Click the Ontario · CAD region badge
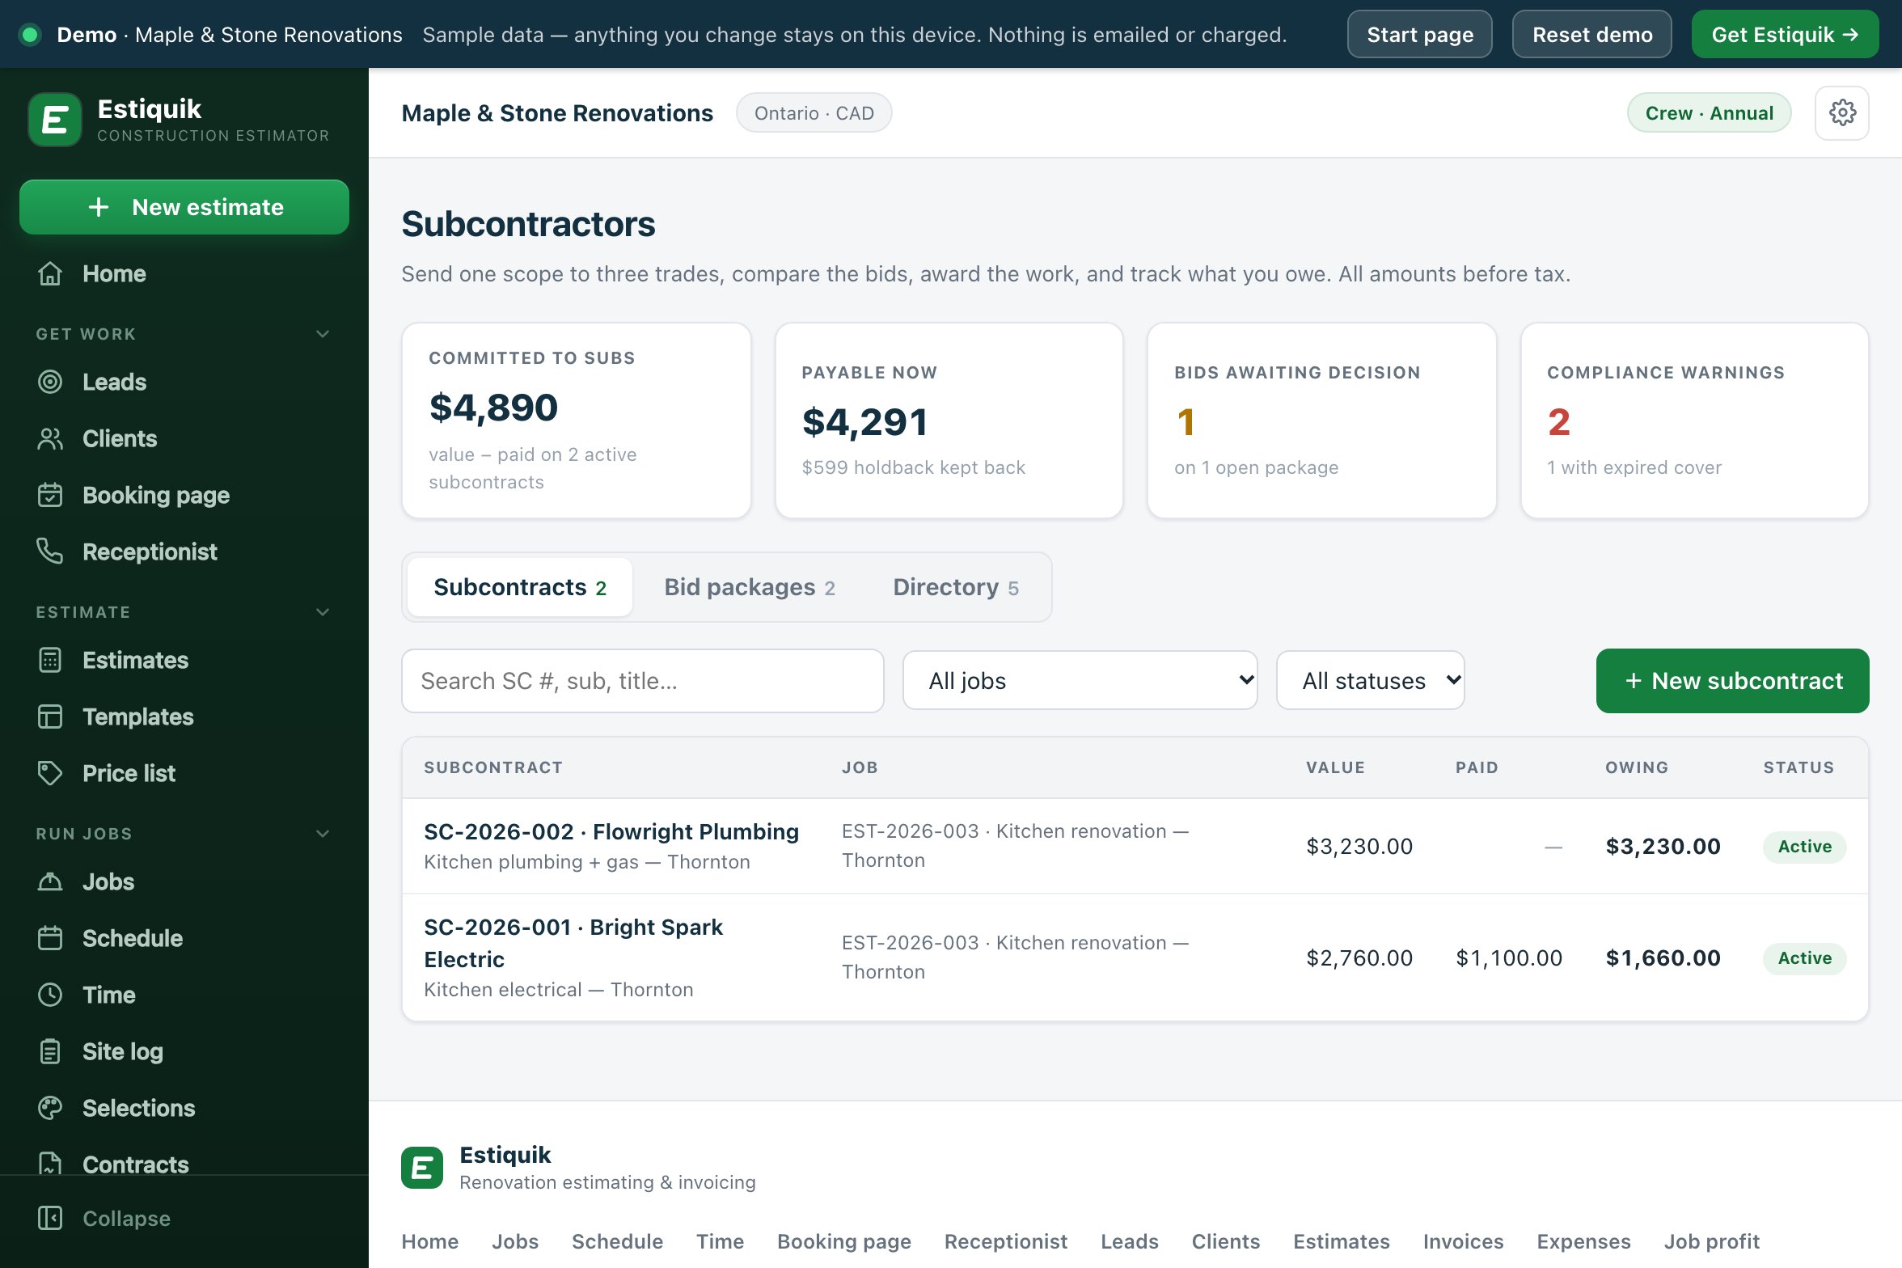 [x=814, y=113]
